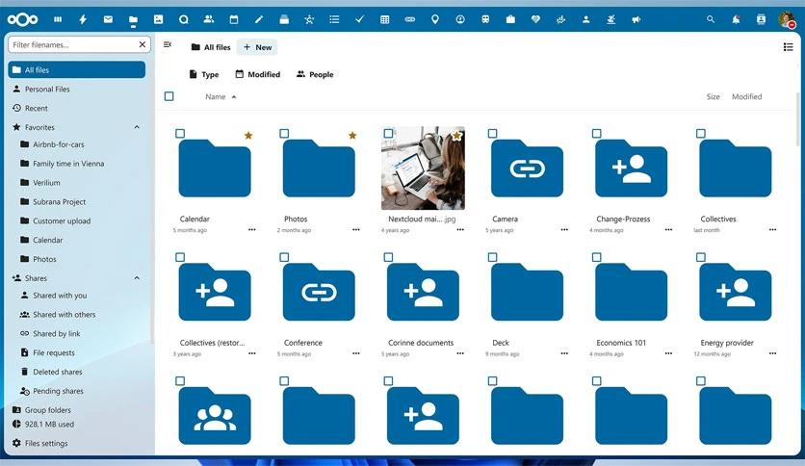
Task: Open the three-dot menu for Deck folder
Action: point(564,353)
